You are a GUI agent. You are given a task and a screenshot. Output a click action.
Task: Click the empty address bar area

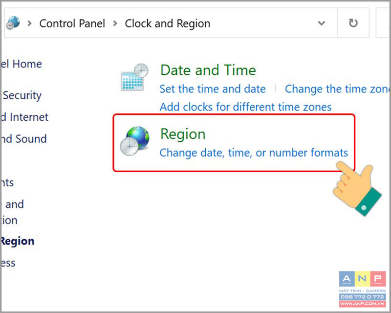[262, 23]
